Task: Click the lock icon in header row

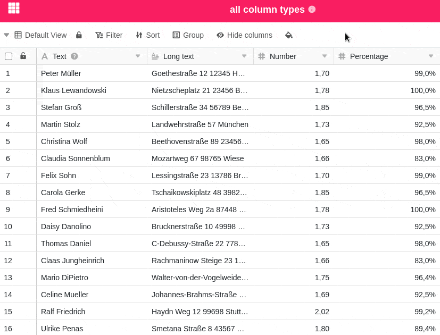Action: tap(23, 56)
